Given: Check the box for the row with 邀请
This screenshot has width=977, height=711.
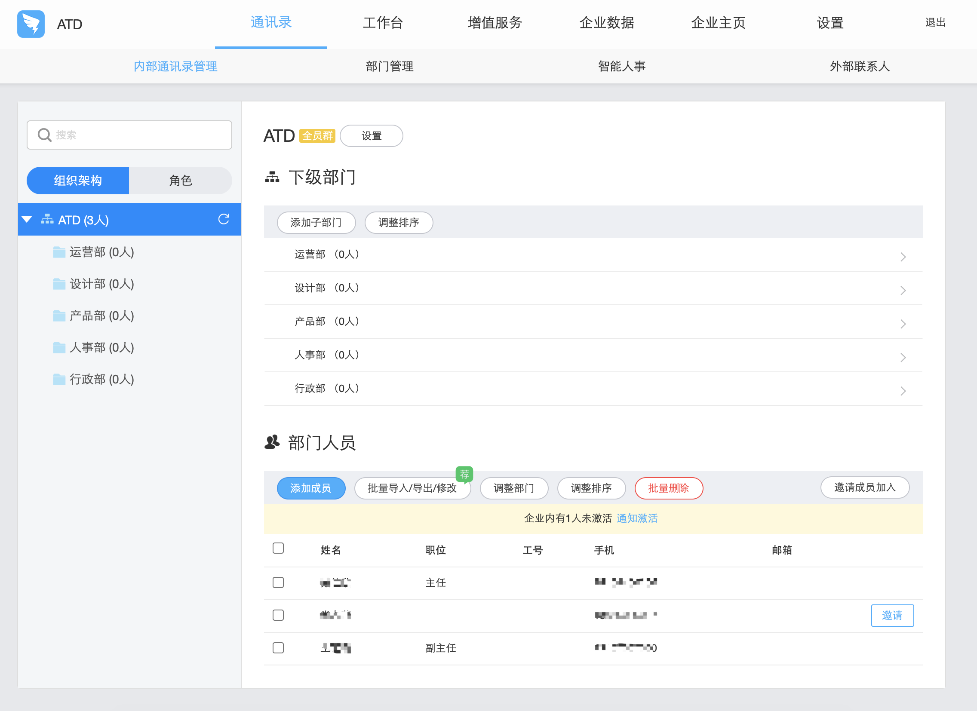Looking at the screenshot, I should (278, 615).
